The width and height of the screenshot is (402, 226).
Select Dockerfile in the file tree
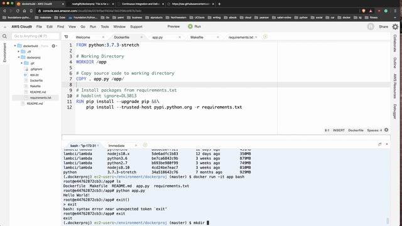pos(36,80)
